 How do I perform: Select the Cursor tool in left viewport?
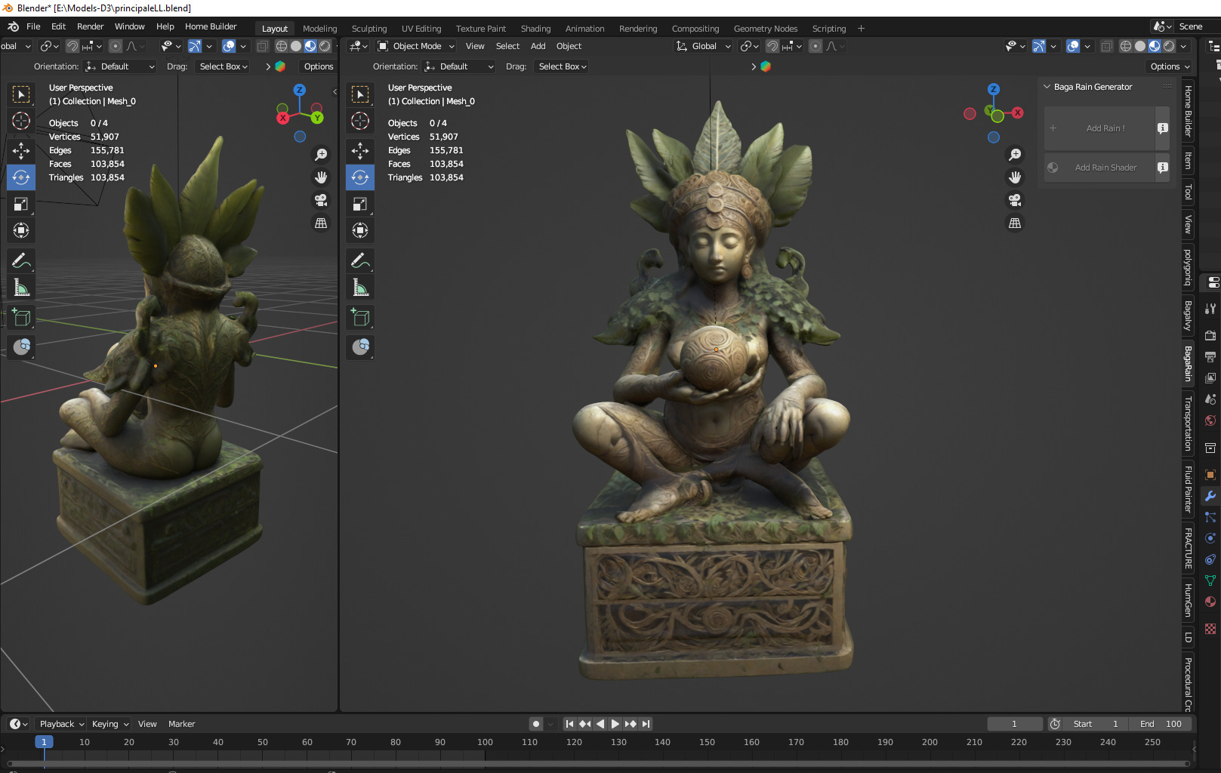[21, 121]
